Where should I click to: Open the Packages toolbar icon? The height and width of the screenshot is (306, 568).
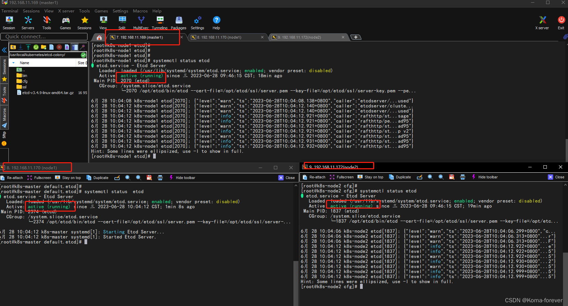pyautogui.click(x=179, y=23)
